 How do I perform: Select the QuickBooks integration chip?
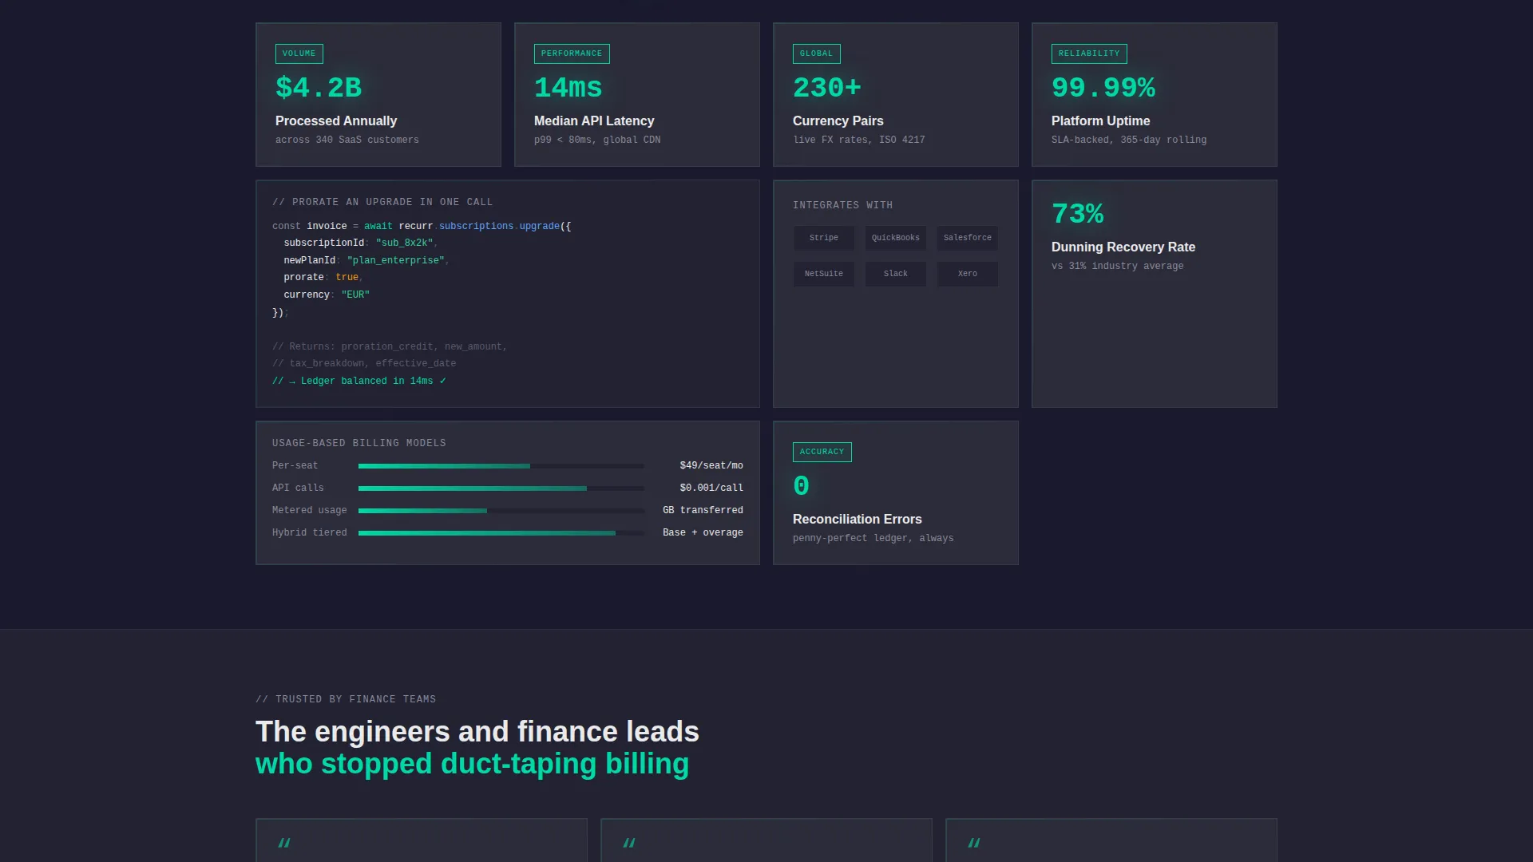pyautogui.click(x=895, y=238)
